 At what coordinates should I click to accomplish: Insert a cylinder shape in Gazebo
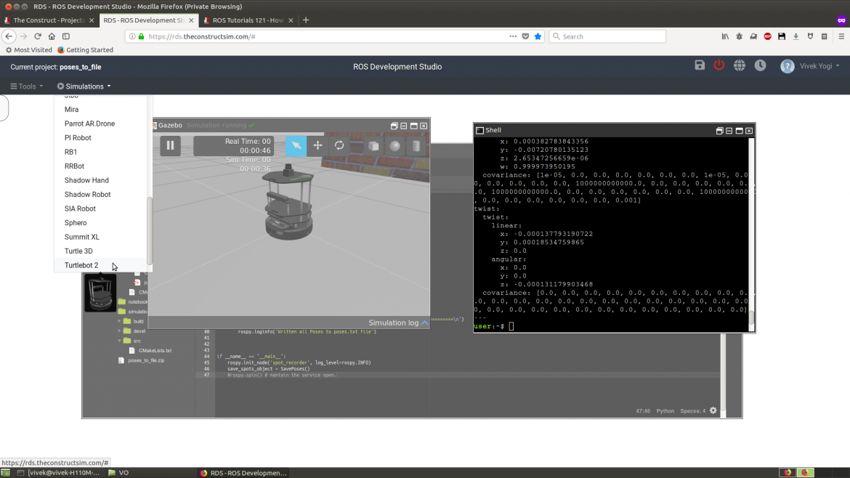[x=416, y=146]
